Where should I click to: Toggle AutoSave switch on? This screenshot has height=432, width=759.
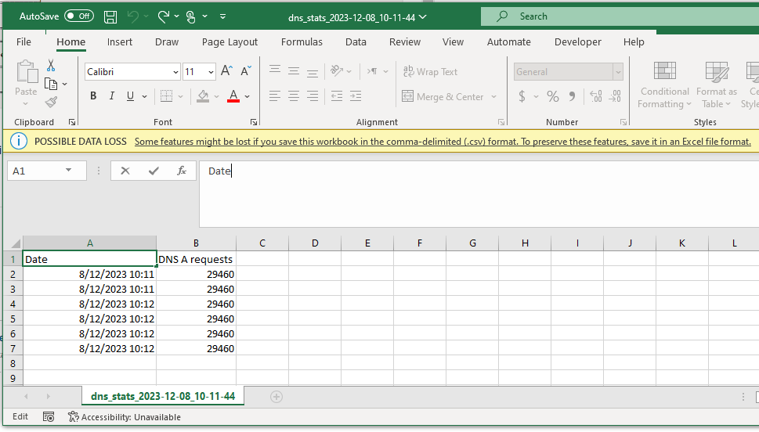pyautogui.click(x=78, y=16)
